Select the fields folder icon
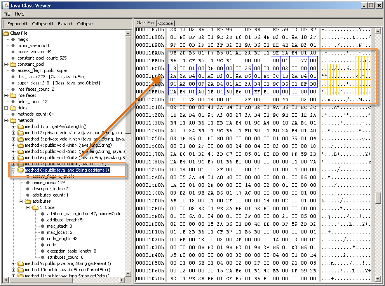The image size is (385, 286). [x=13, y=108]
